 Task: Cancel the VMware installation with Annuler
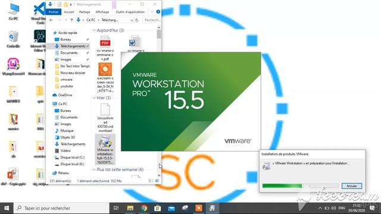coord(352,186)
